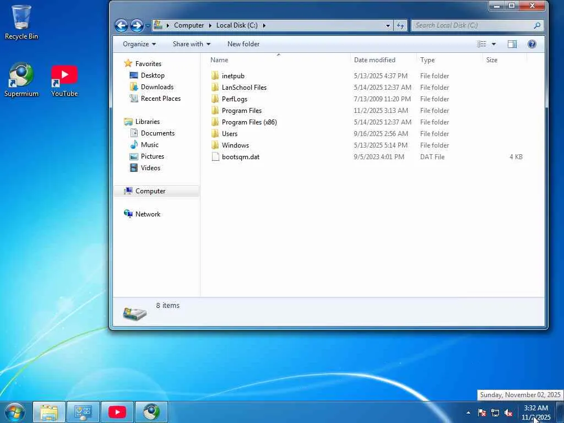Click the muted volume tray icon

[508, 413]
